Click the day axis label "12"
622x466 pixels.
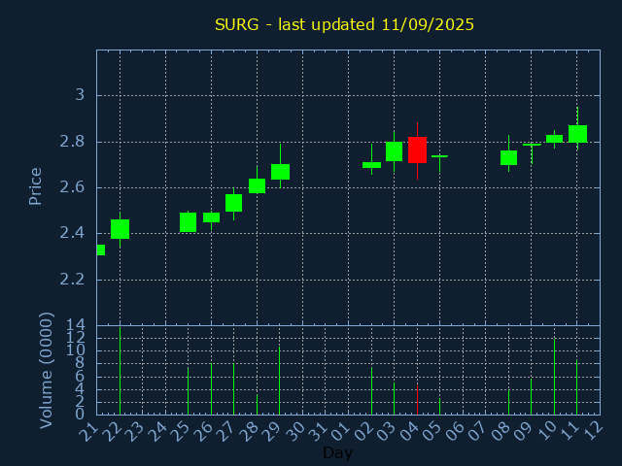point(592,430)
